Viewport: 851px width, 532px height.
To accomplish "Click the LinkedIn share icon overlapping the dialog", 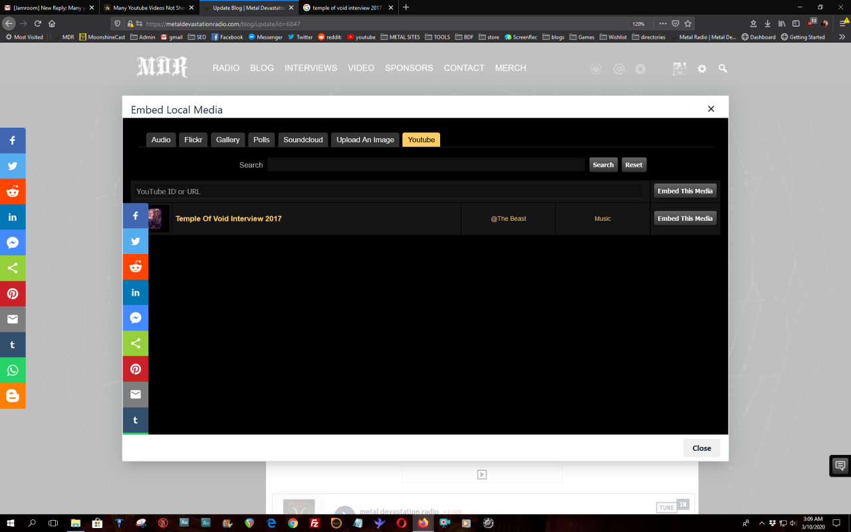I will [x=136, y=293].
